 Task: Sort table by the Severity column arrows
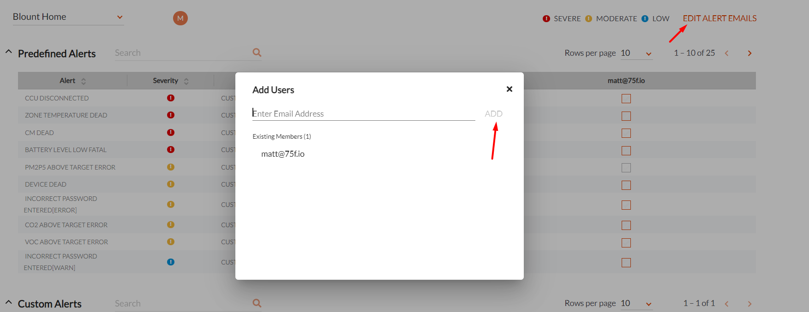coord(186,81)
